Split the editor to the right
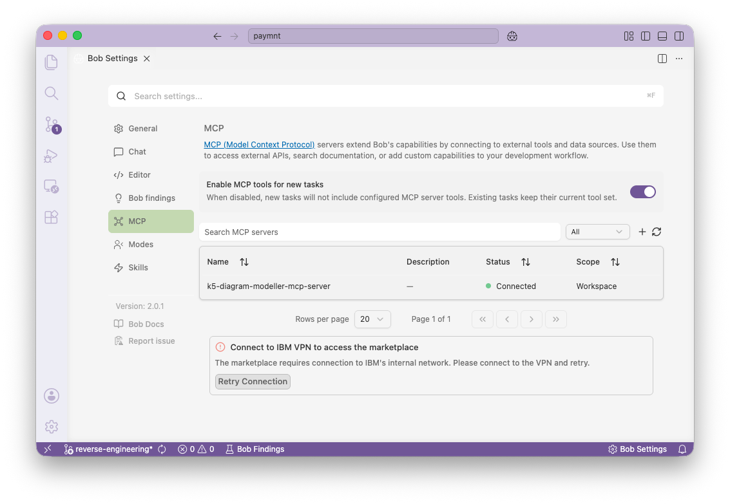This screenshot has width=730, height=504. coord(662,59)
